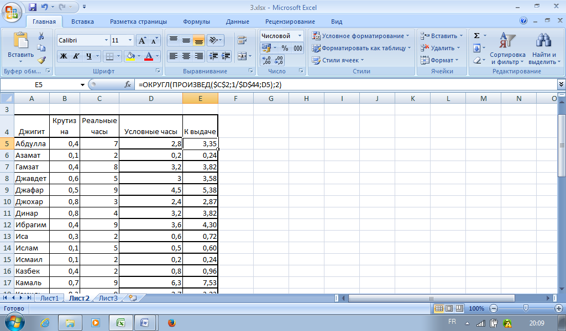Click the Increase Font Size icon

pyautogui.click(x=142, y=41)
